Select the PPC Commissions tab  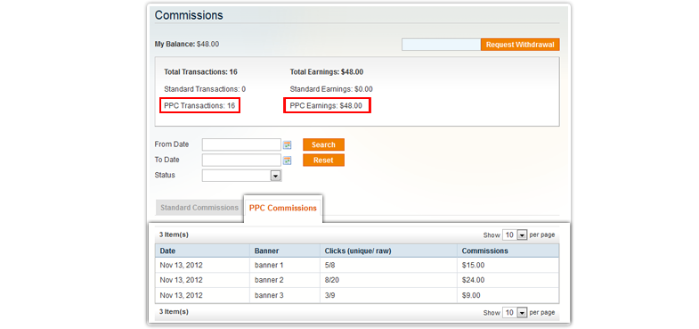pos(283,208)
